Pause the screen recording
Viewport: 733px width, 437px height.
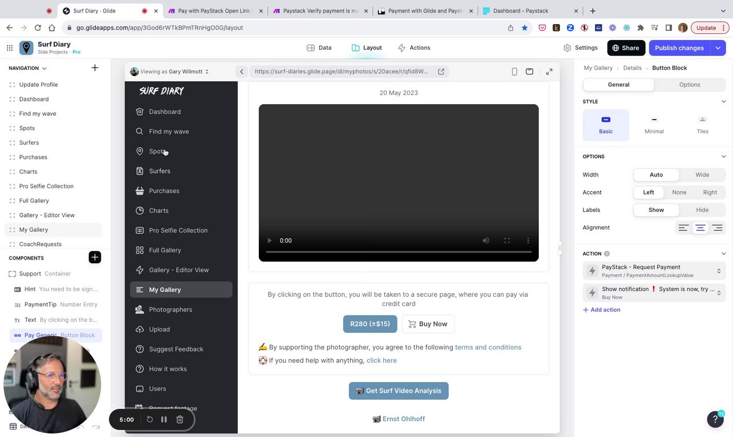tap(164, 419)
